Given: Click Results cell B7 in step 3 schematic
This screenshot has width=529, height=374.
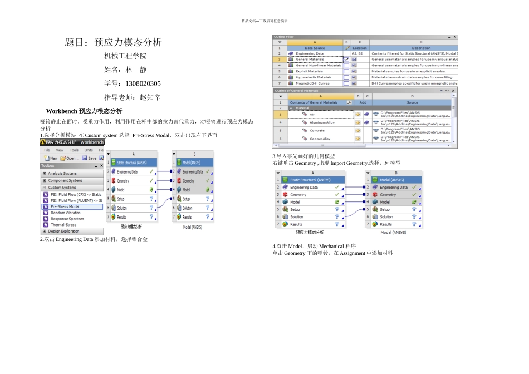Looking at the screenshot, I should (x=396, y=224).
